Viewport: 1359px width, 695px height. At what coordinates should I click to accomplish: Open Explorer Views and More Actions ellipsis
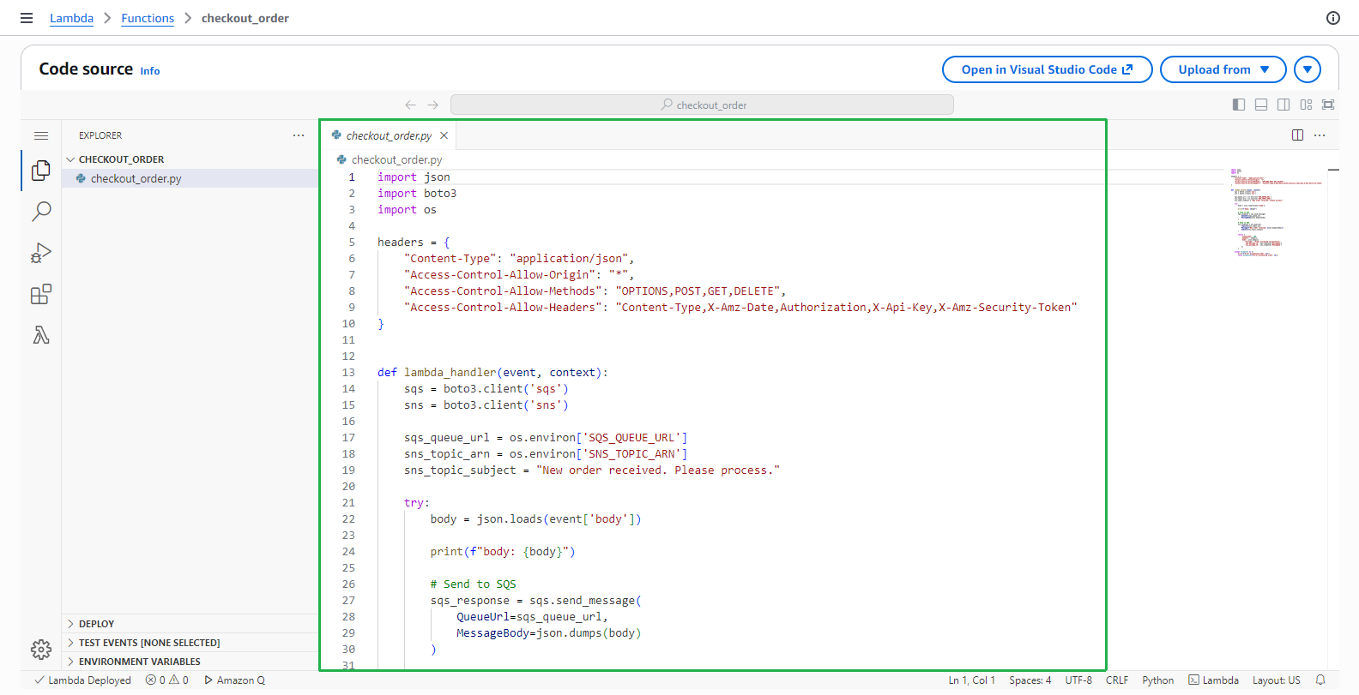click(299, 135)
